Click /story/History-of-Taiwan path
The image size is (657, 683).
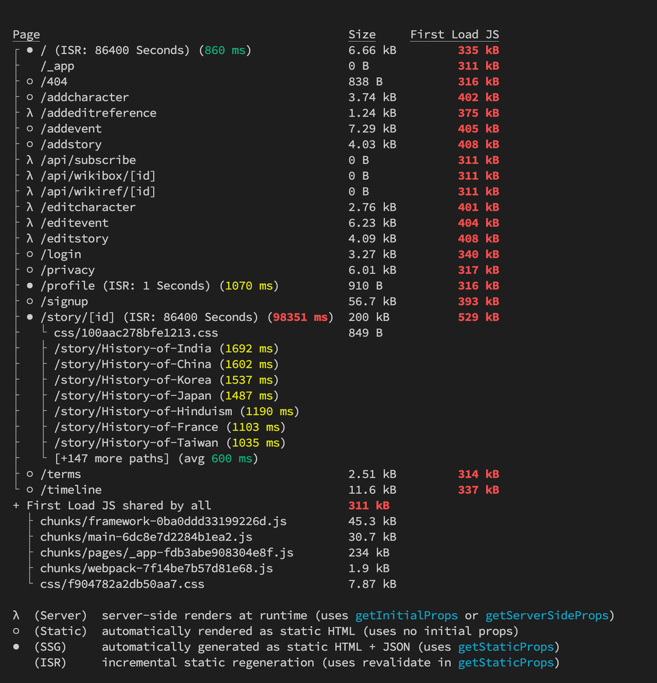(136, 442)
